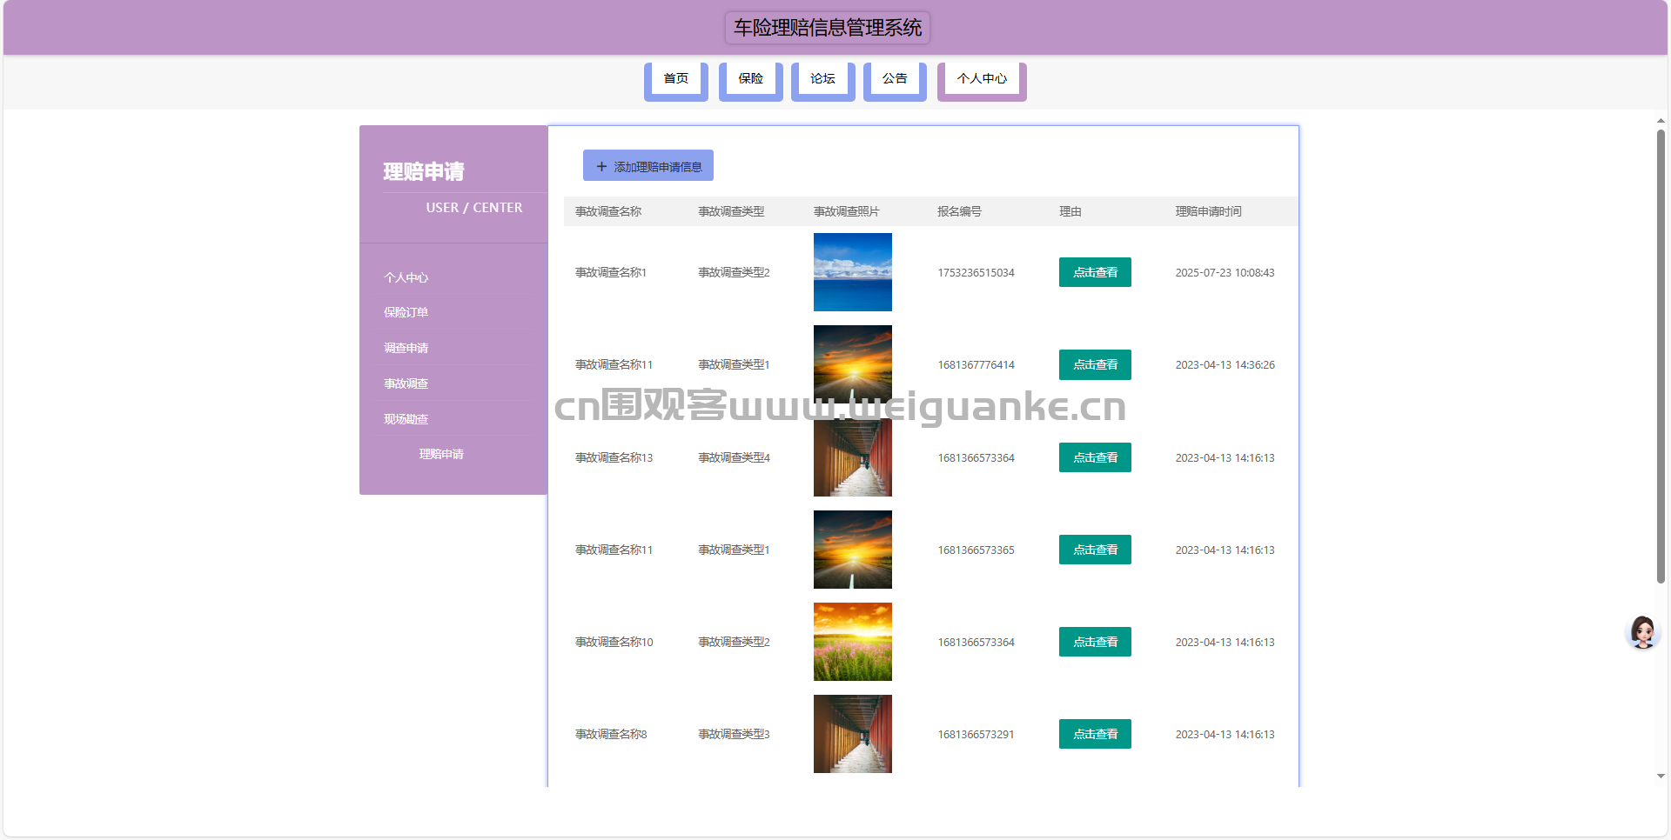Image resolution: width=1671 pixels, height=840 pixels.
Task: Click the 报名编号 column header
Action: pos(959,211)
